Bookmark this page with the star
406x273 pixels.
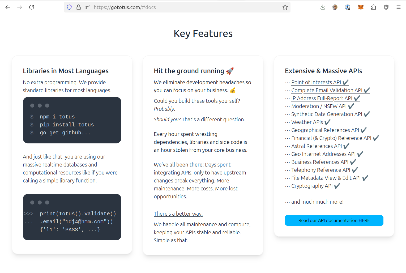[x=285, y=7]
